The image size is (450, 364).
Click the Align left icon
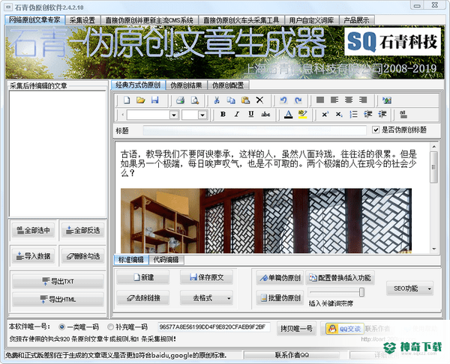(334, 100)
